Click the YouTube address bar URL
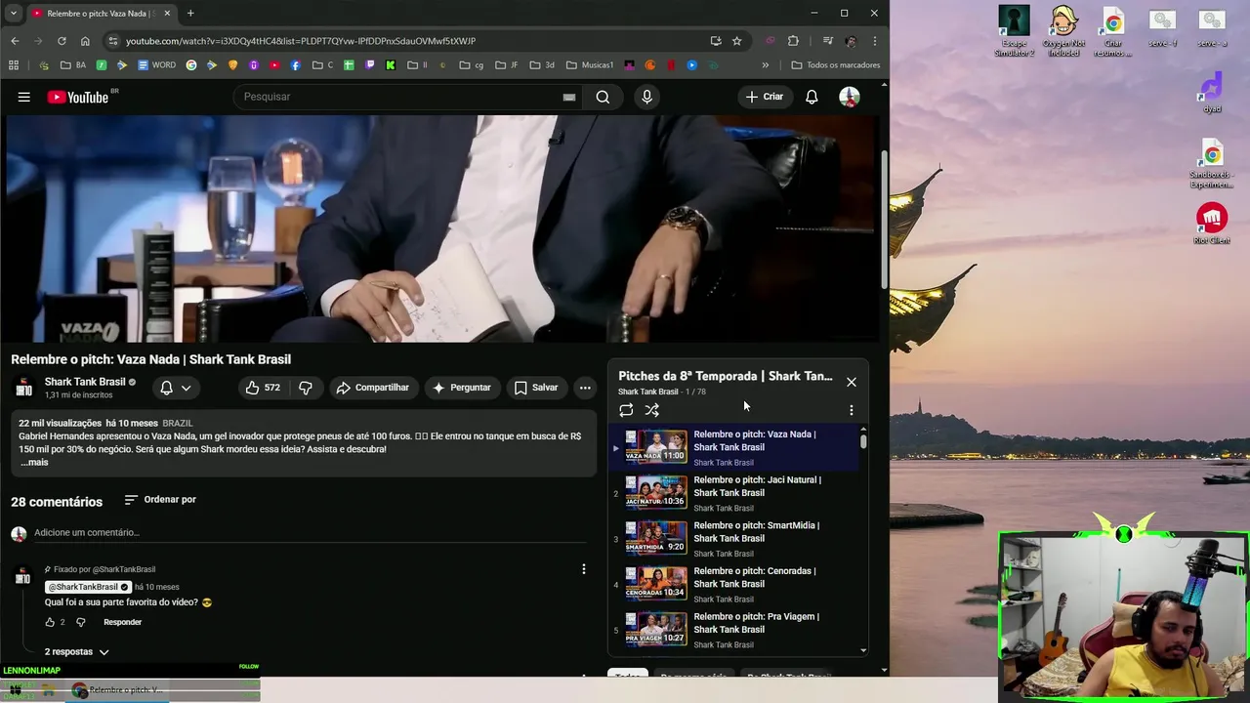Viewport: 1250px width, 703px height. [x=301, y=41]
